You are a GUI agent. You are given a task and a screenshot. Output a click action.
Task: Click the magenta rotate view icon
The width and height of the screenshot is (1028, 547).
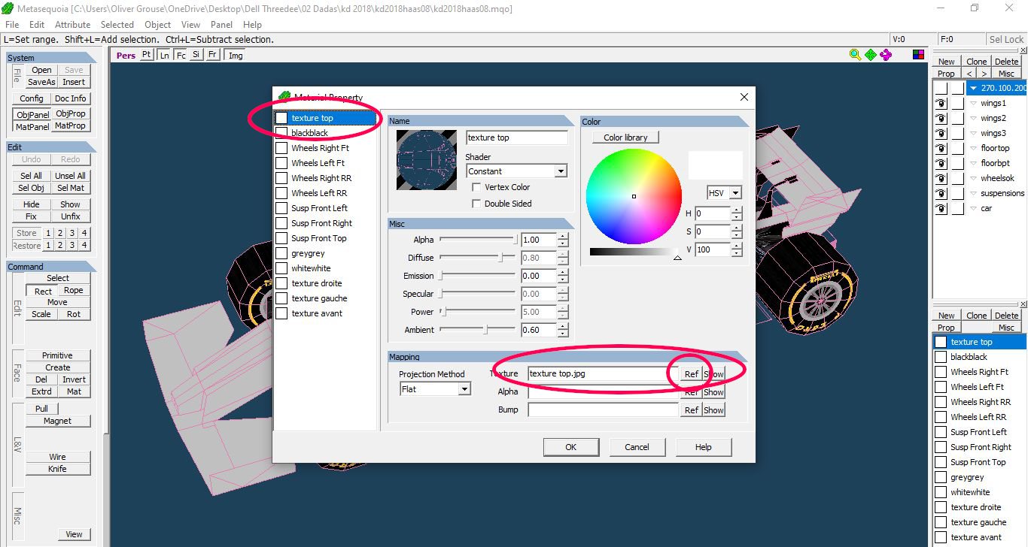click(886, 55)
